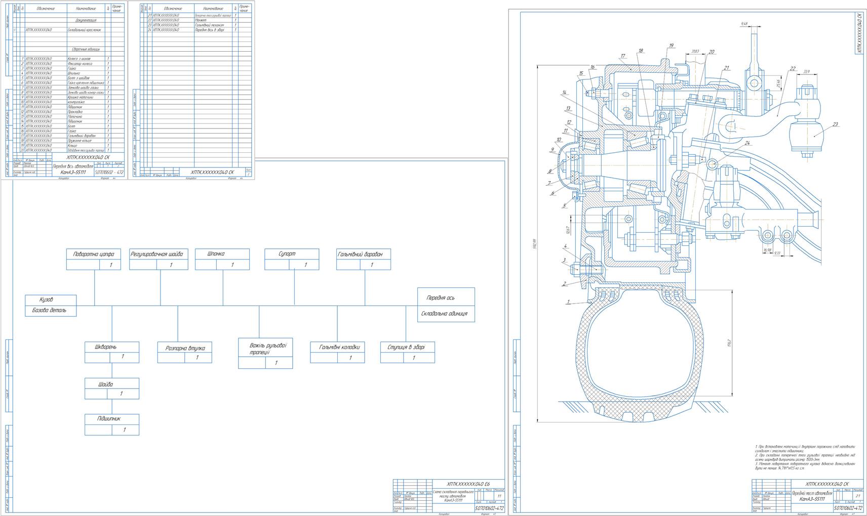The width and height of the screenshot is (867, 516).
Task: Select title 'Передня вісь автомобіля КамАЗ-55111' in spec stamp
Action: click(x=73, y=169)
